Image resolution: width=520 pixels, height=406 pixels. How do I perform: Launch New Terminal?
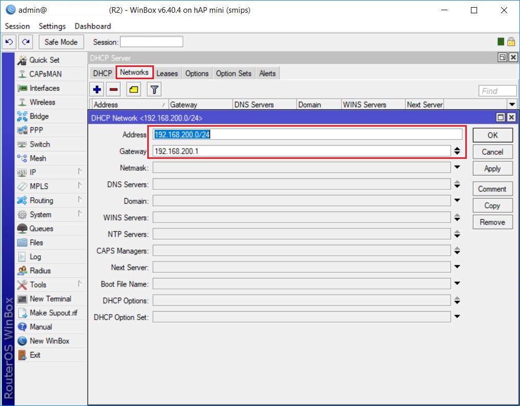pos(51,299)
